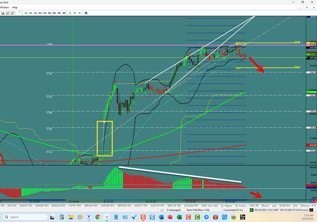Select the SP500 RF6 symbol

(284, 206)
